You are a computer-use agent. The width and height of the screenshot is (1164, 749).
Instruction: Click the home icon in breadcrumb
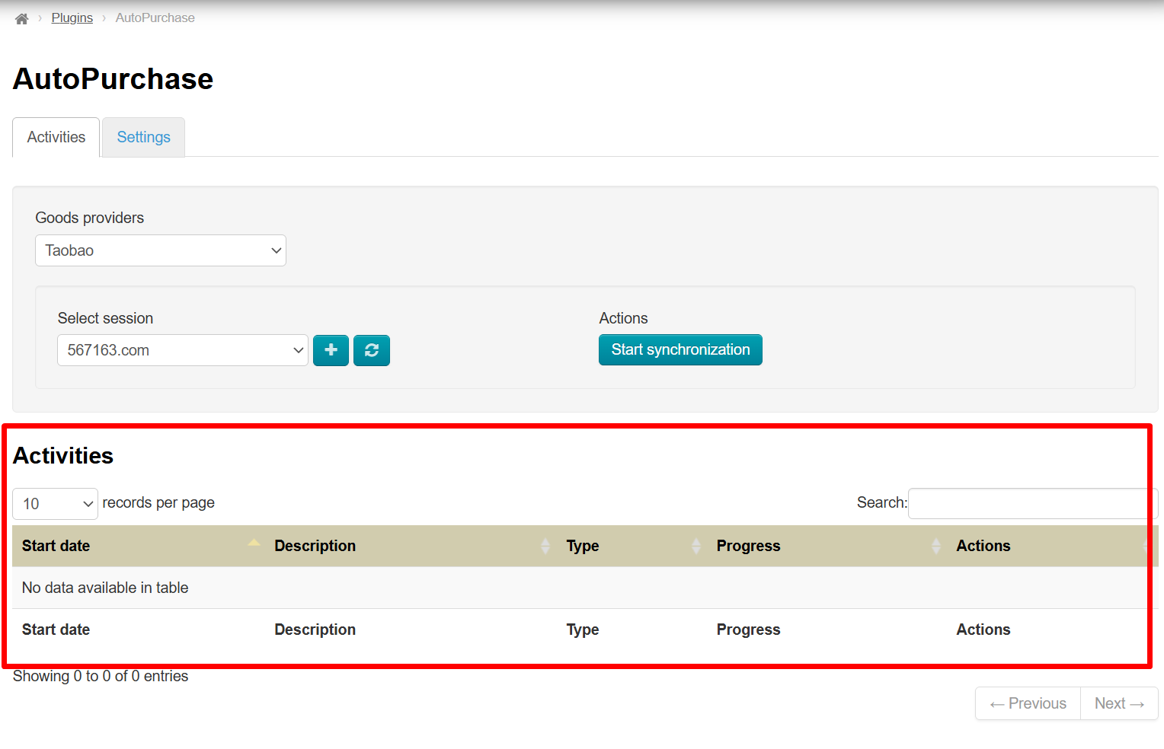(21, 18)
